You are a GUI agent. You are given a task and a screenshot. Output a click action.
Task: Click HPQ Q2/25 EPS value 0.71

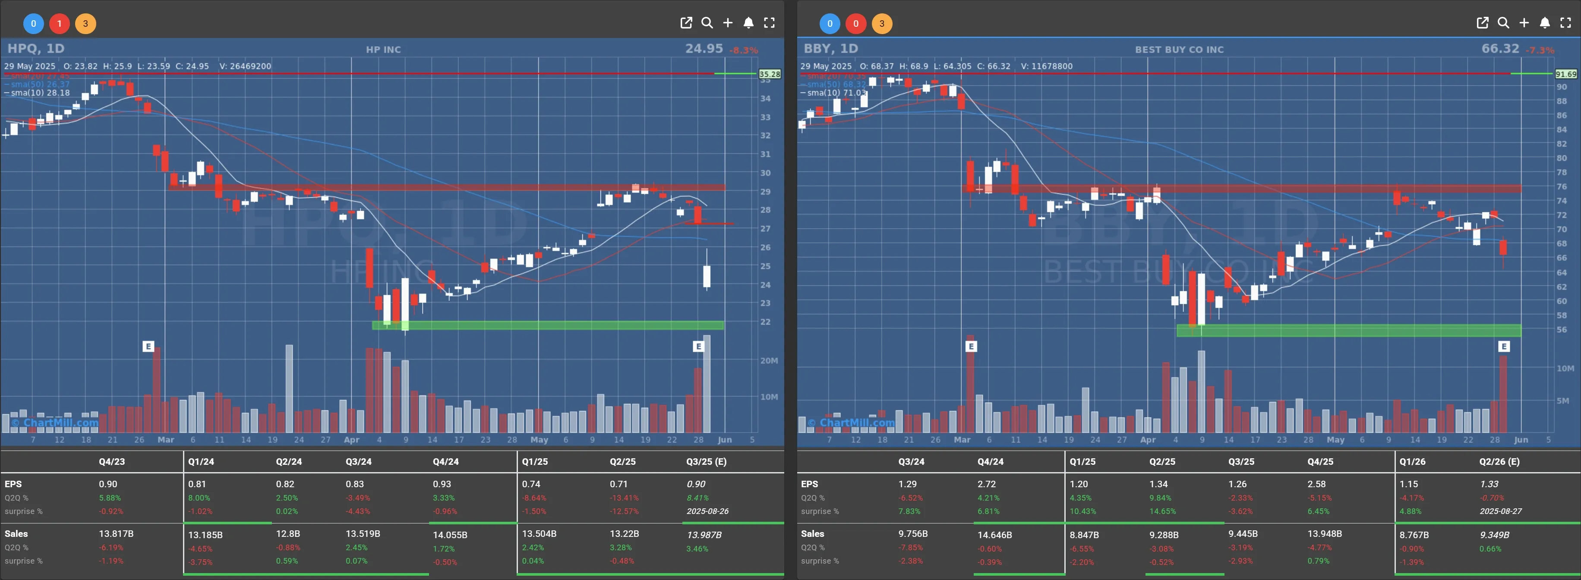[x=619, y=484]
